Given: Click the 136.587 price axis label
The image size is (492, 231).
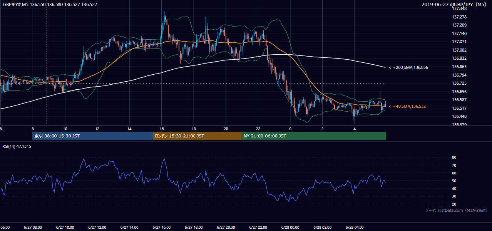Looking at the screenshot, I should (x=459, y=100).
